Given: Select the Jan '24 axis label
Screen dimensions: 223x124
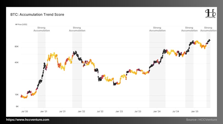Looking at the screenshot, I should point(157,111).
